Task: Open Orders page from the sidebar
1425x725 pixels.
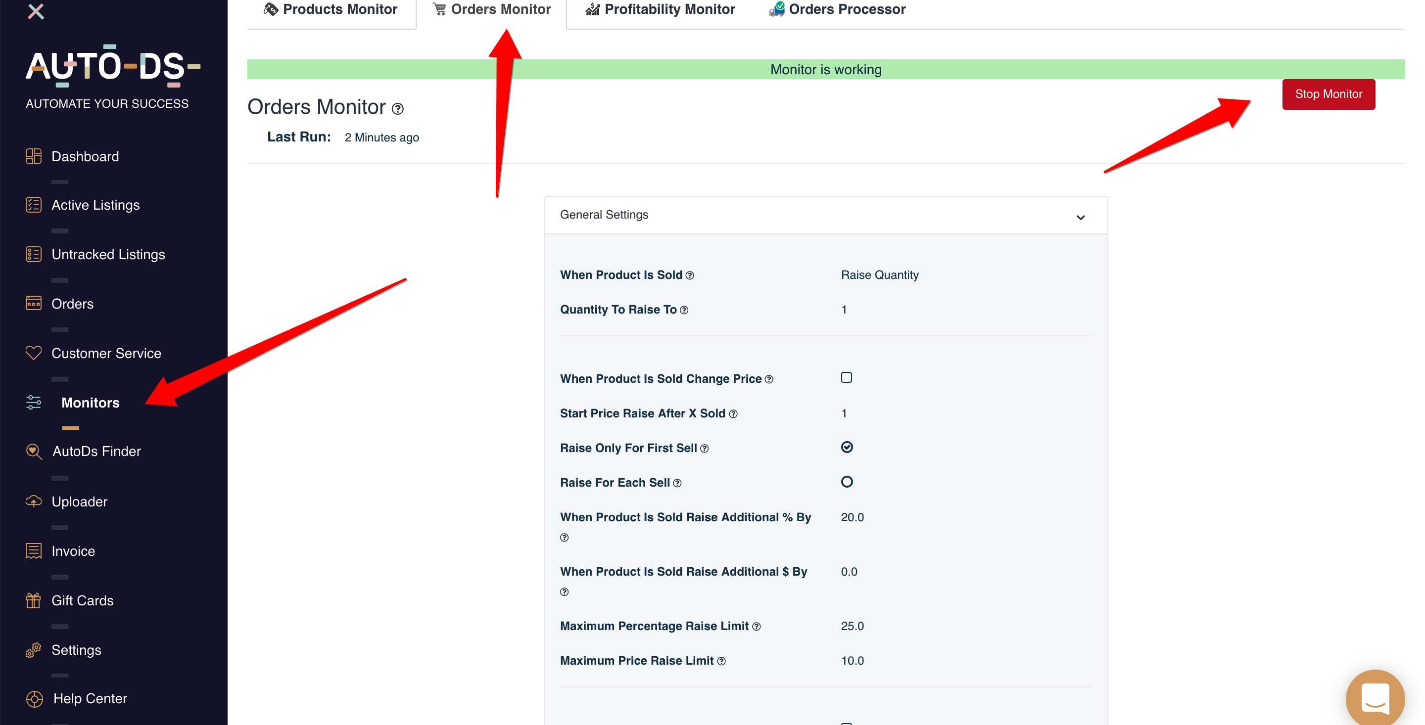Action: click(x=72, y=304)
